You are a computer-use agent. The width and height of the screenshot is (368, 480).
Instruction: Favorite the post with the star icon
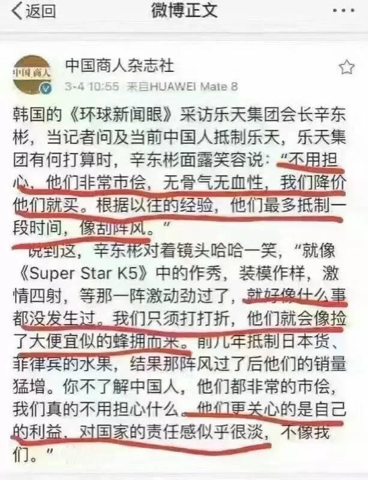point(347,67)
